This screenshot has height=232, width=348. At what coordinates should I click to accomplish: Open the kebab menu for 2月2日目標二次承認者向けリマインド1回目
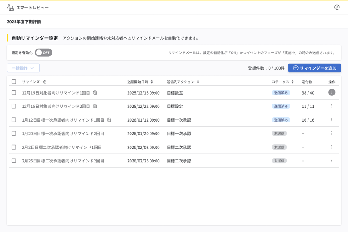(x=332, y=147)
